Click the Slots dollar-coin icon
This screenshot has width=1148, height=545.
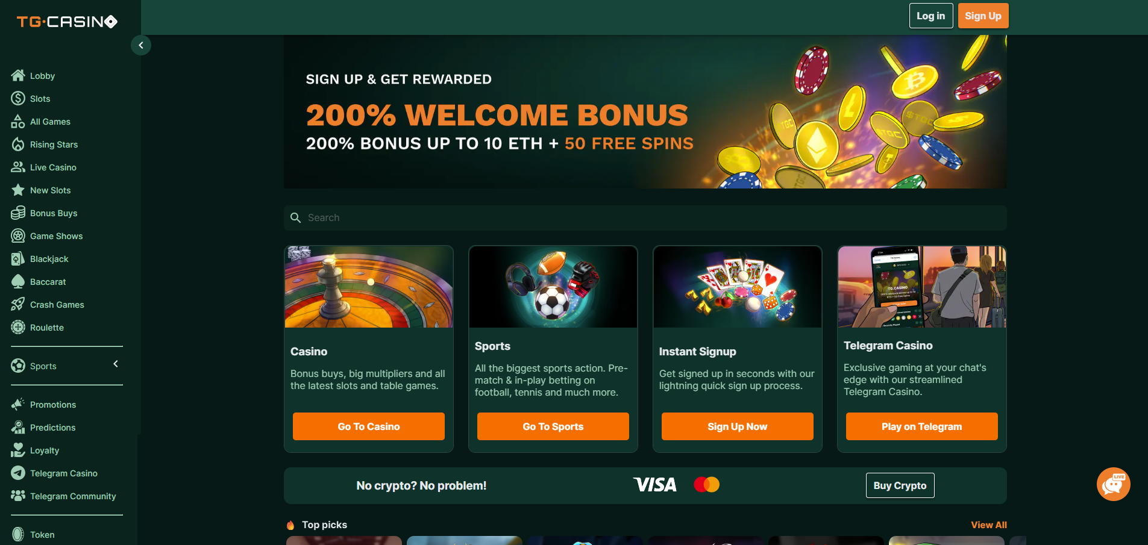(18, 98)
